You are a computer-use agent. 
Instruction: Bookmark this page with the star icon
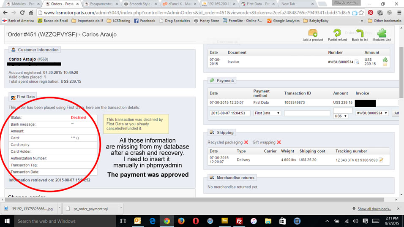pos(361,13)
